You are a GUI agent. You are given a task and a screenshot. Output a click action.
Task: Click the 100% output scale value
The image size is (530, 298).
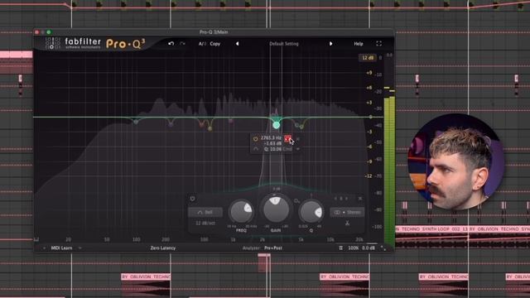[354, 248]
